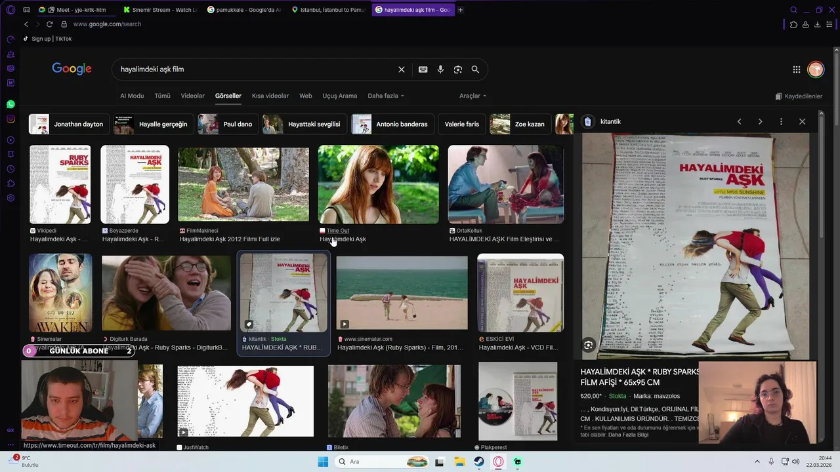The image size is (840, 472).
Task: Expand the Daha fazla search menu
Action: pos(386,96)
